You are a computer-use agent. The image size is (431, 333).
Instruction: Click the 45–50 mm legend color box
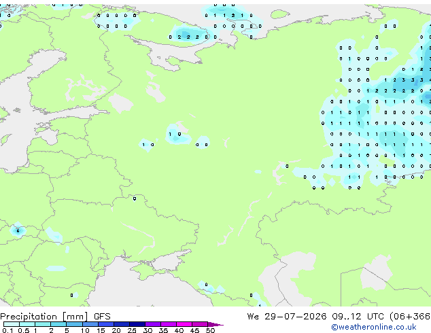pos(200,324)
